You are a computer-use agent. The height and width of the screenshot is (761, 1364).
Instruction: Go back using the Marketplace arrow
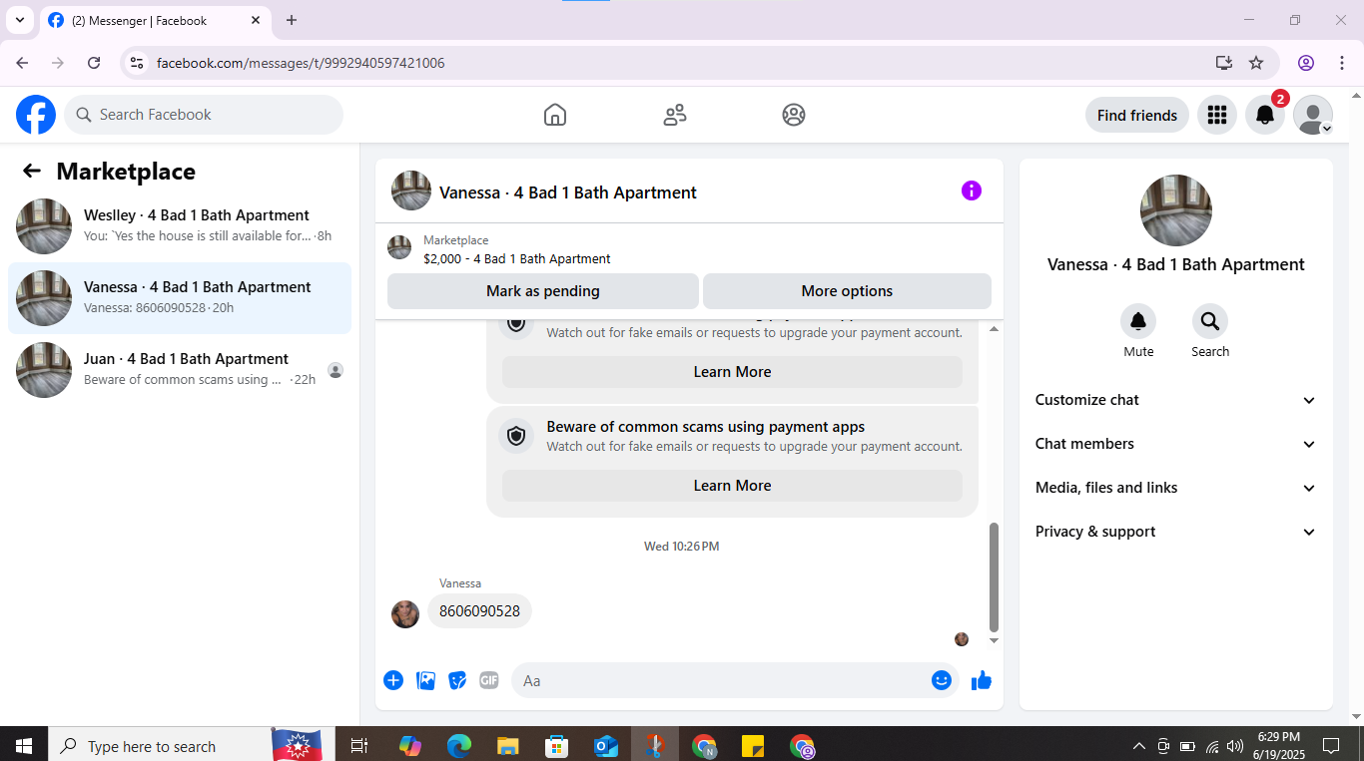point(32,171)
